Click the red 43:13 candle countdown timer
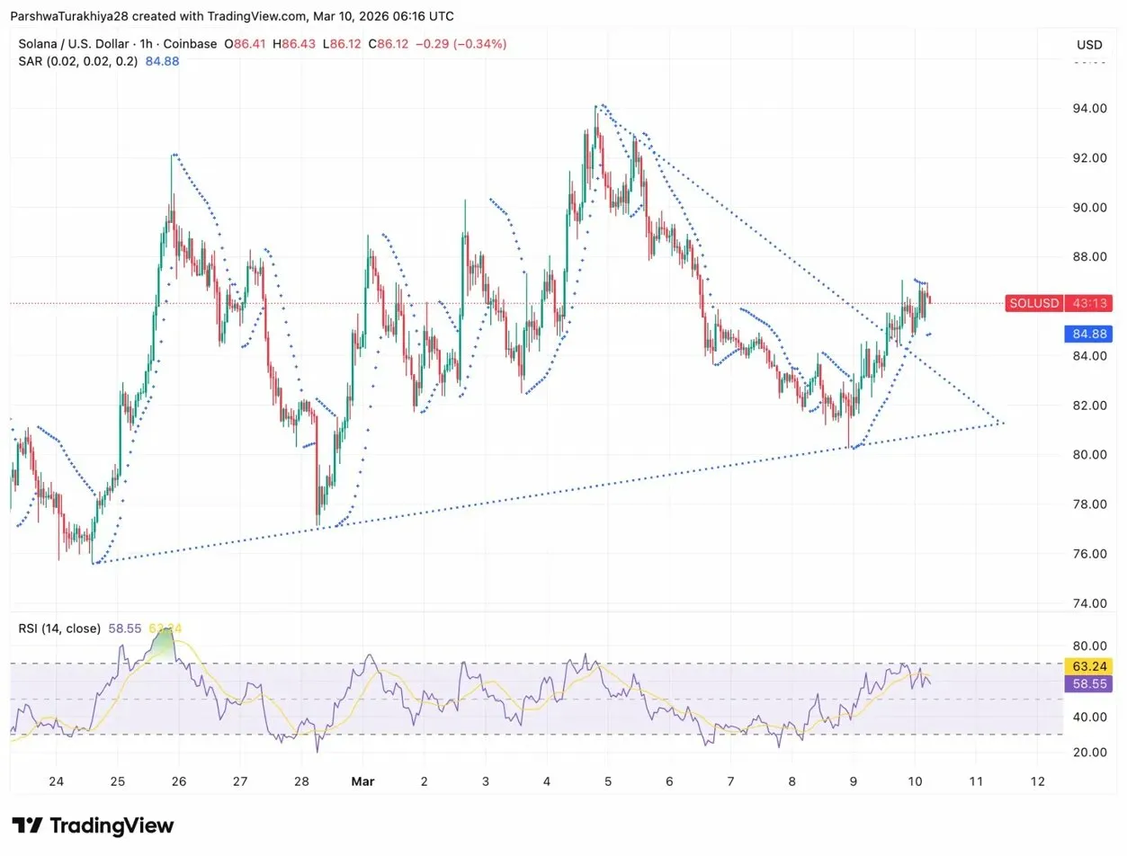The image size is (1127, 856). 1089,303
